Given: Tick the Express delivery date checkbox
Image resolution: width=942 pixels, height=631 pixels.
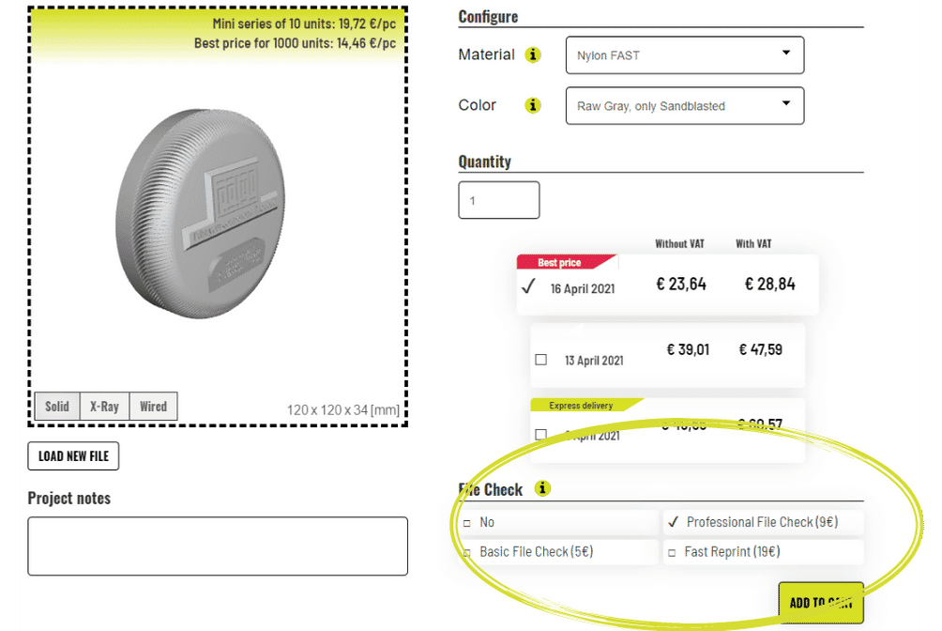Looking at the screenshot, I should 540,435.
